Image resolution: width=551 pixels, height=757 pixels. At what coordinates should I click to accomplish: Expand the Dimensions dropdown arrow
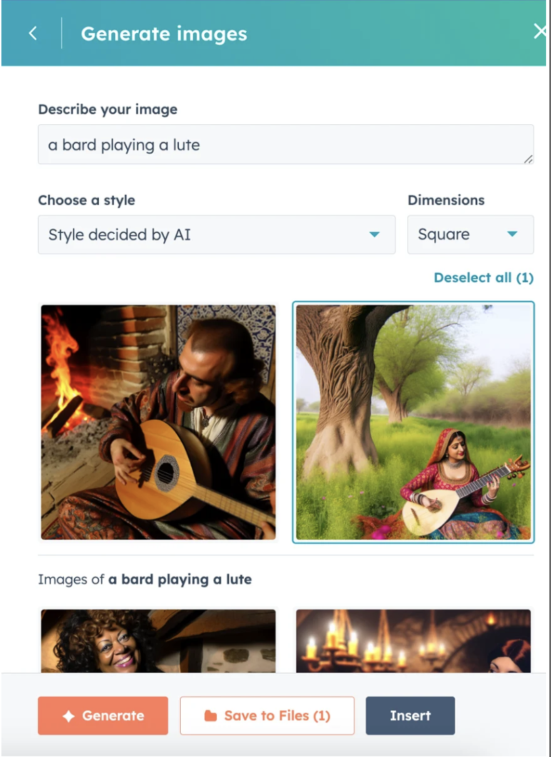(x=512, y=234)
